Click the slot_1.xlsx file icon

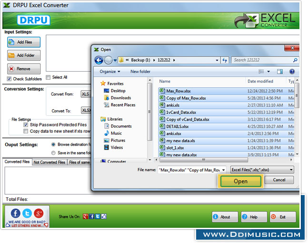(162, 147)
